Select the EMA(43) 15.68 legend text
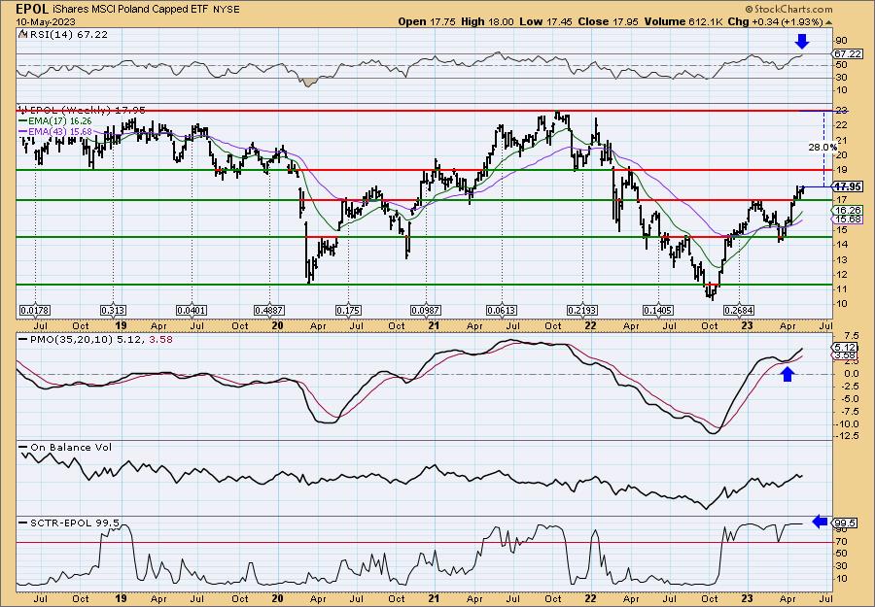The height and width of the screenshot is (607, 875). coord(59,131)
